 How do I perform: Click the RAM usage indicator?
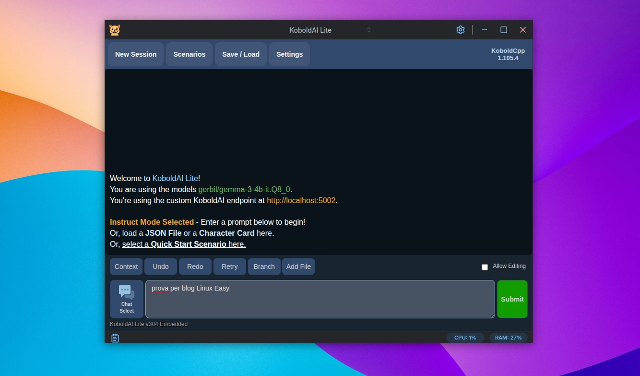(x=508, y=338)
